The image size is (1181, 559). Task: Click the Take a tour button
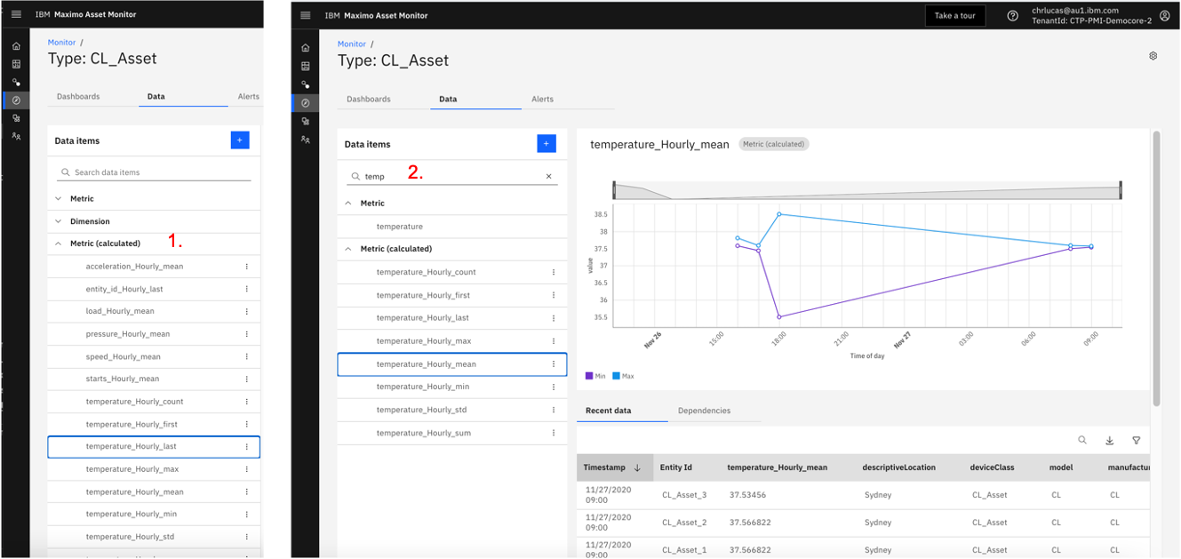point(954,15)
